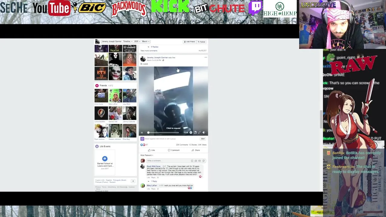This screenshot has height=217, width=386.
Task: Click the Add Friend button
Action: 189,42
